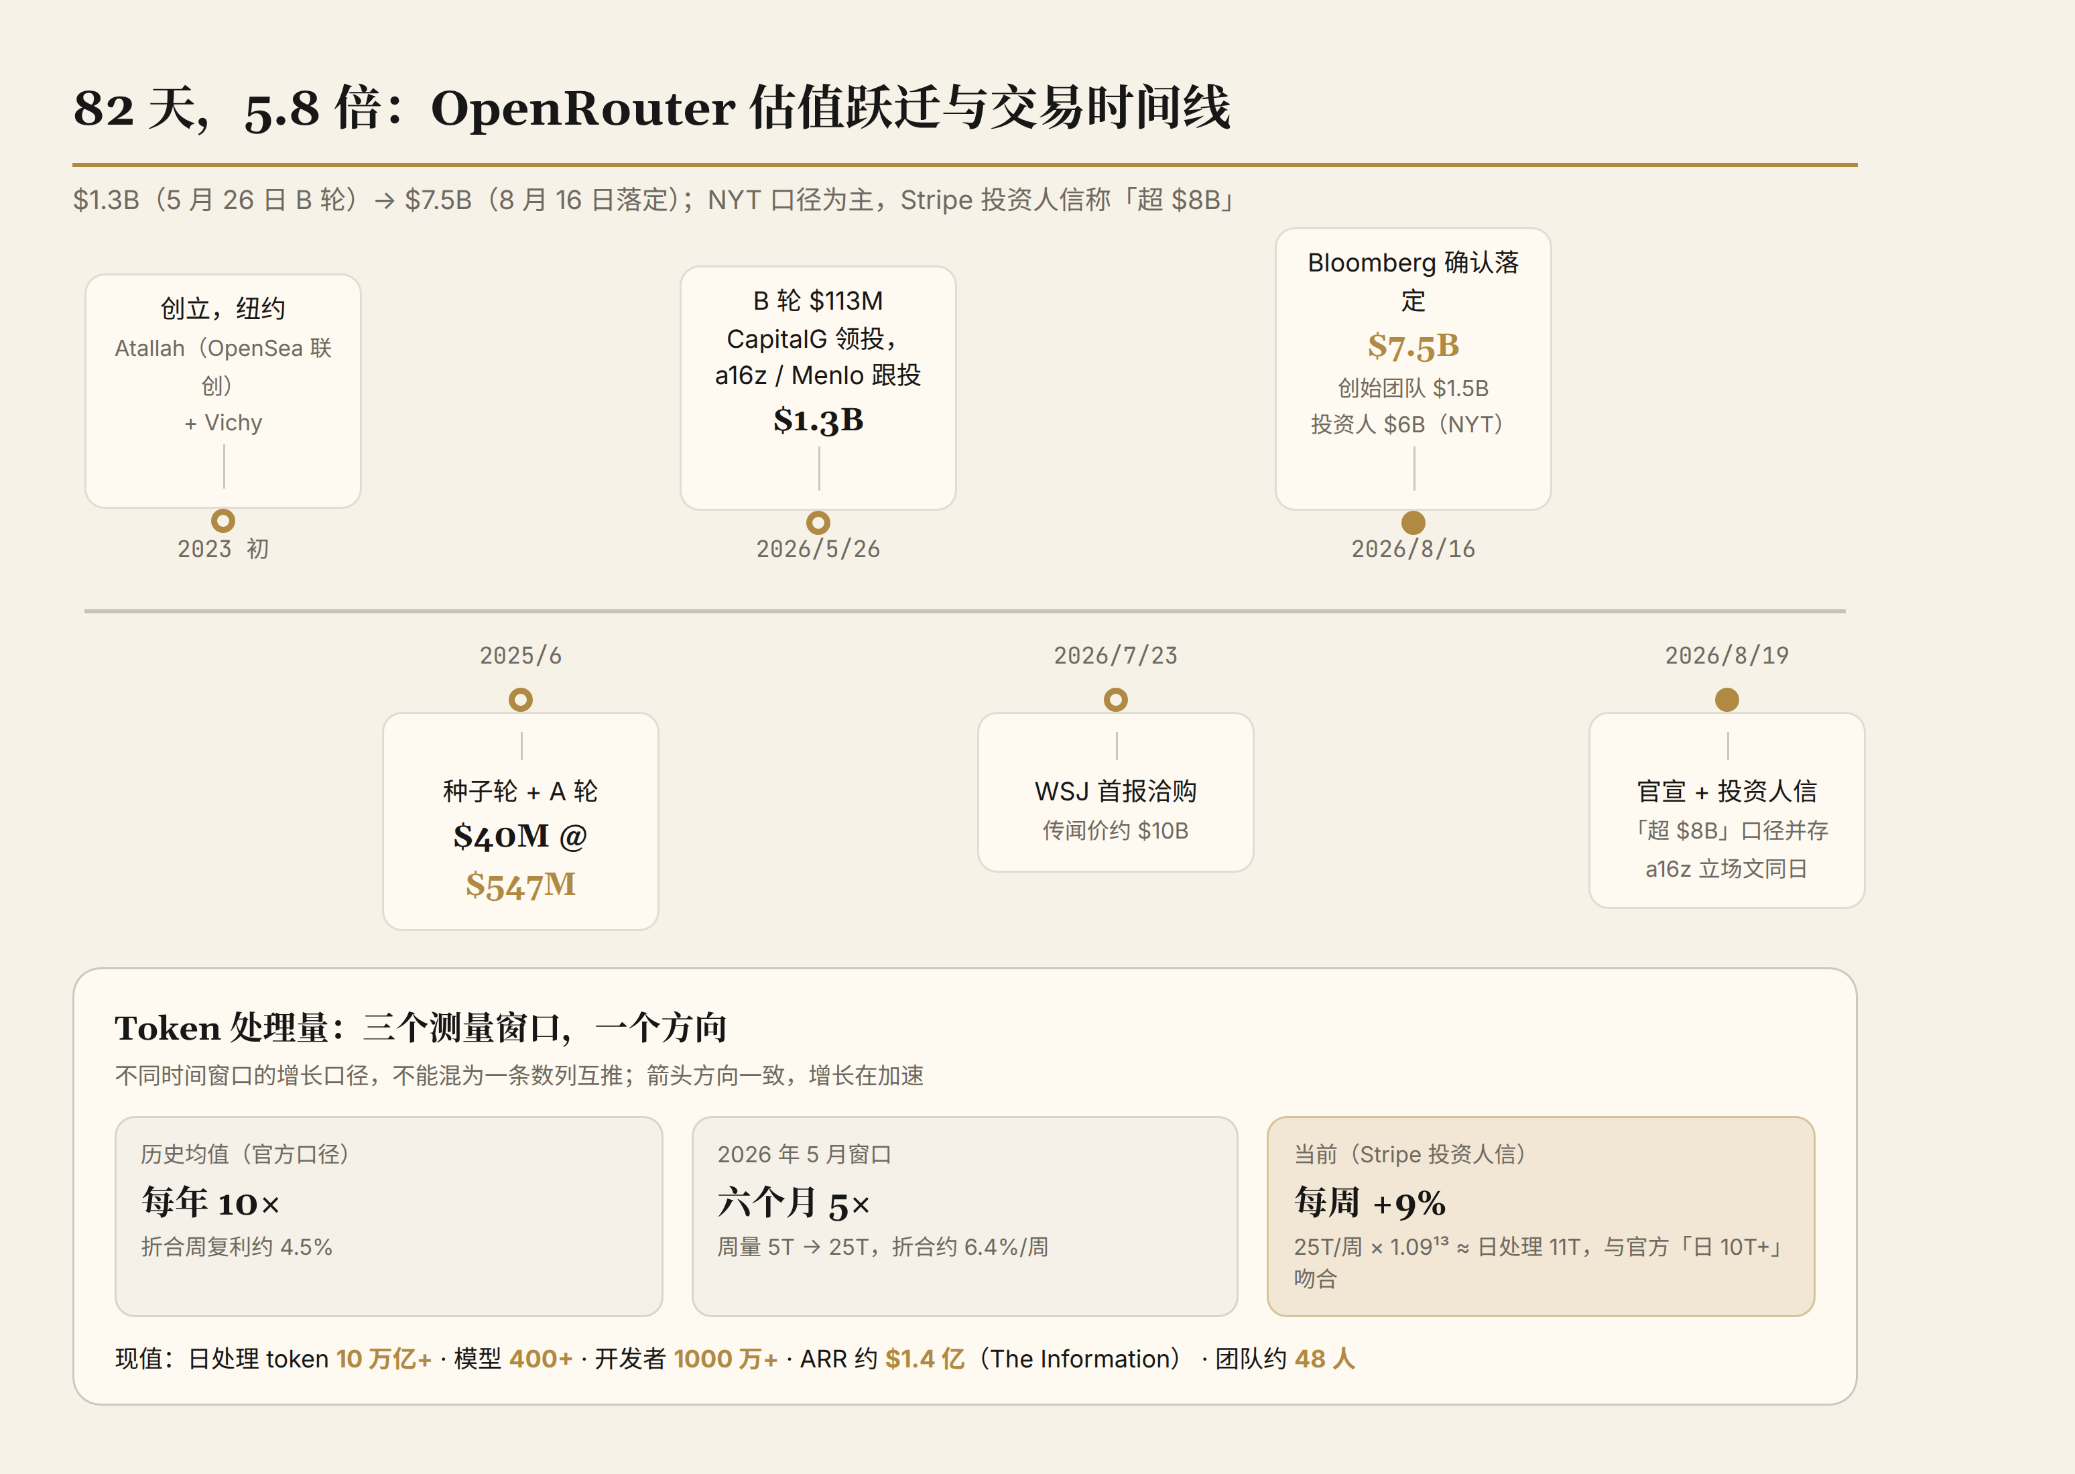
Task: Click the page title 82 天，5.8 倍
Action: coord(651,108)
